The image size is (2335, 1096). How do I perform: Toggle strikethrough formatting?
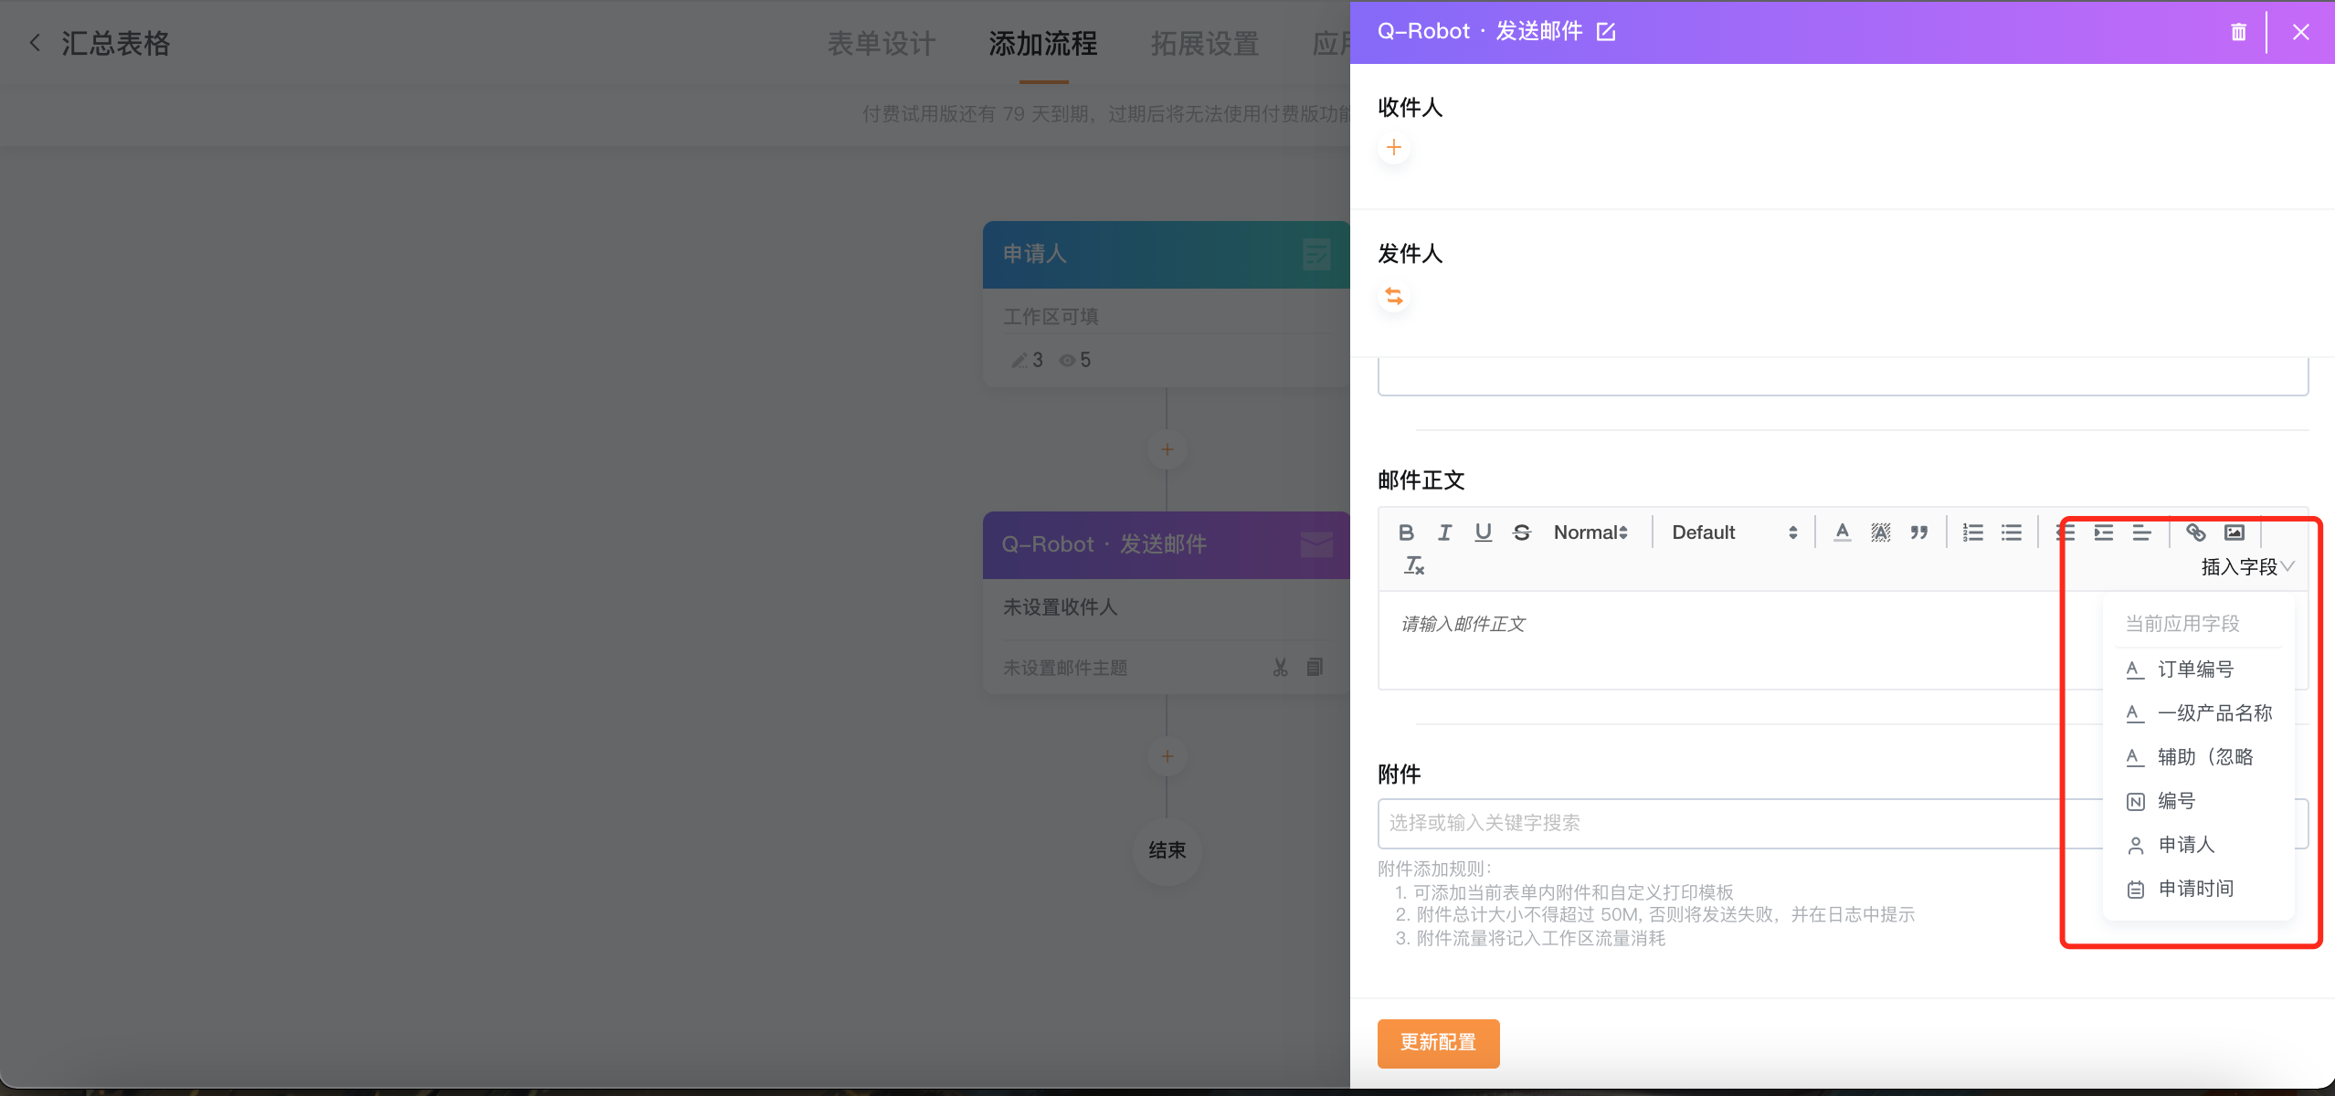click(1521, 532)
